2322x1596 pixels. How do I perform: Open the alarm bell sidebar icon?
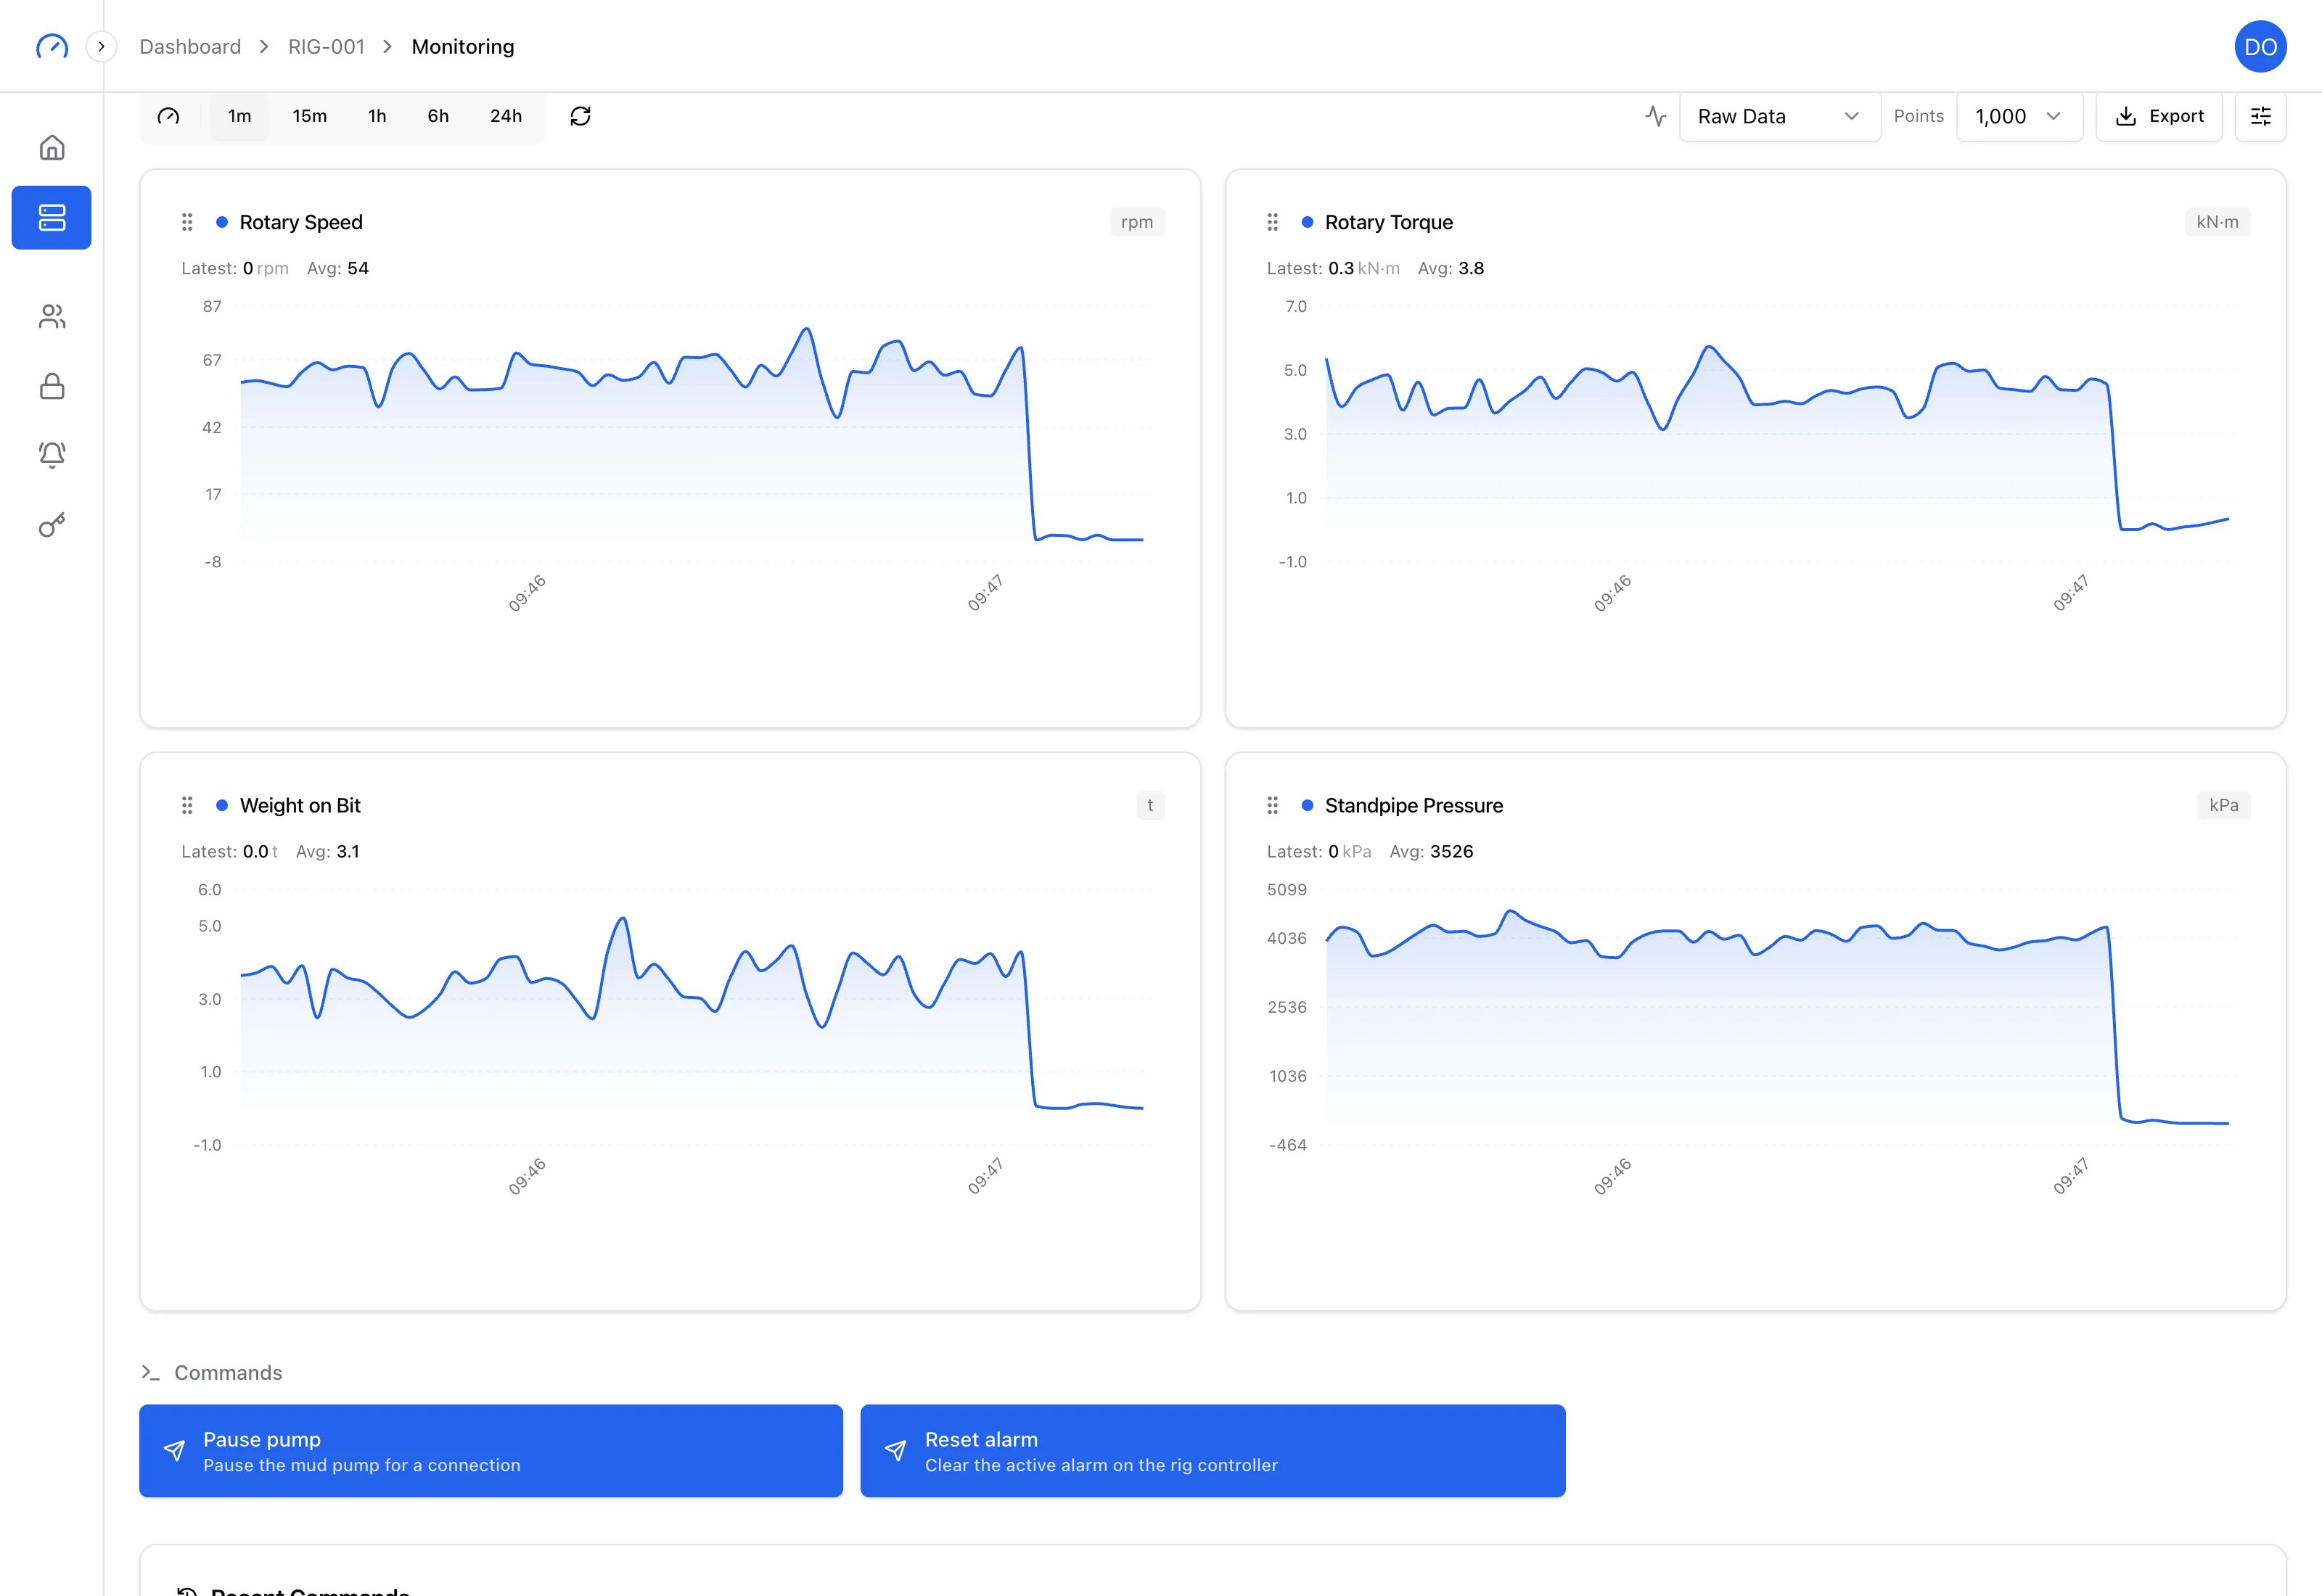coord(52,455)
